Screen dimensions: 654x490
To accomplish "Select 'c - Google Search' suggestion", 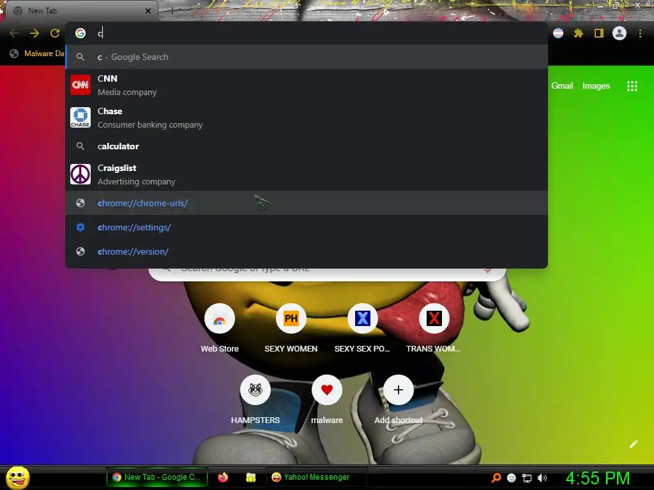I will (x=307, y=57).
